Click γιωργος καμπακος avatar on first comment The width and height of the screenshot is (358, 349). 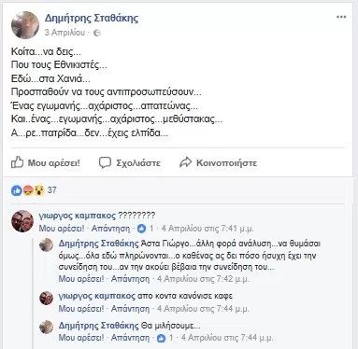(x=22, y=221)
